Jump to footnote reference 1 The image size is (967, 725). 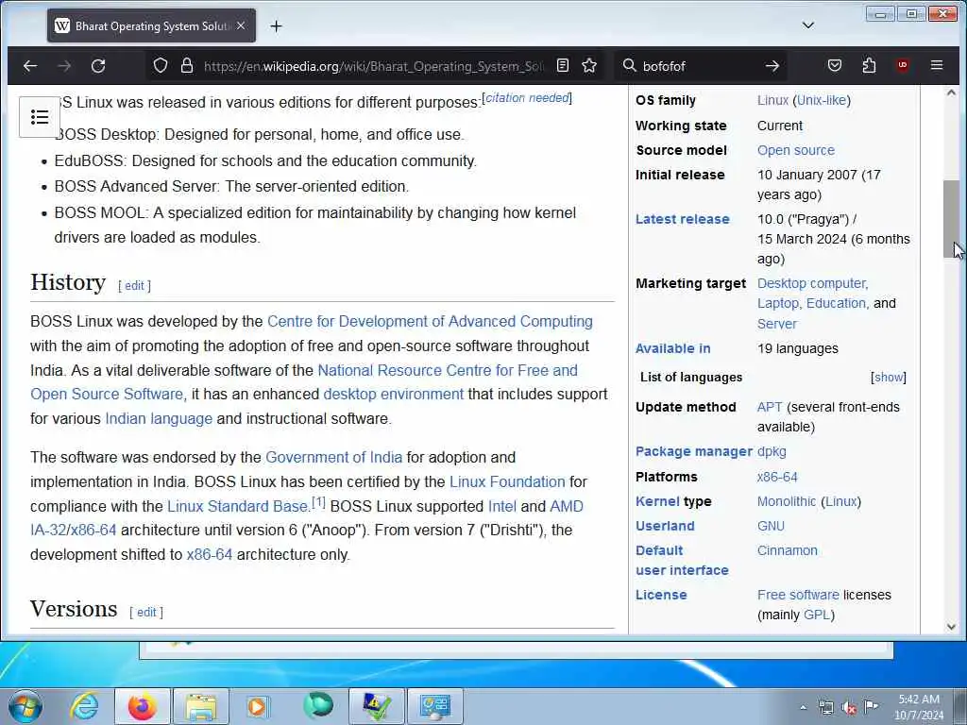point(318,502)
